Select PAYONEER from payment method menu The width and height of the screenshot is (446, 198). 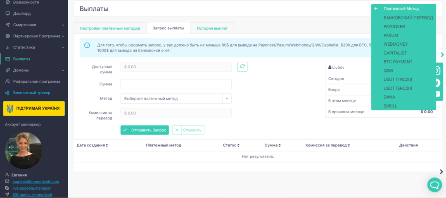pyautogui.click(x=394, y=27)
